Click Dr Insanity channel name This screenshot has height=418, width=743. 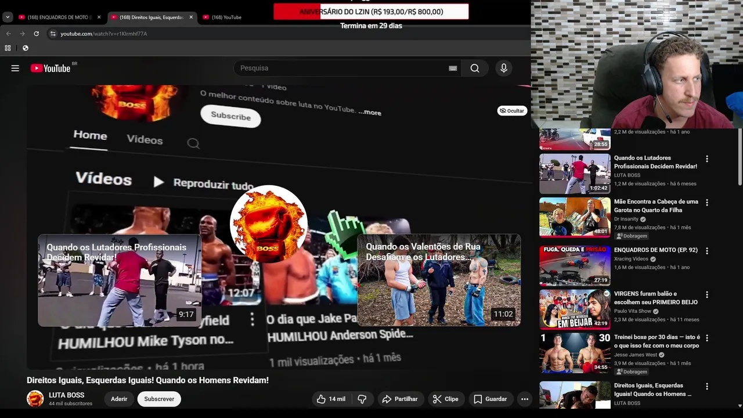coord(626,219)
